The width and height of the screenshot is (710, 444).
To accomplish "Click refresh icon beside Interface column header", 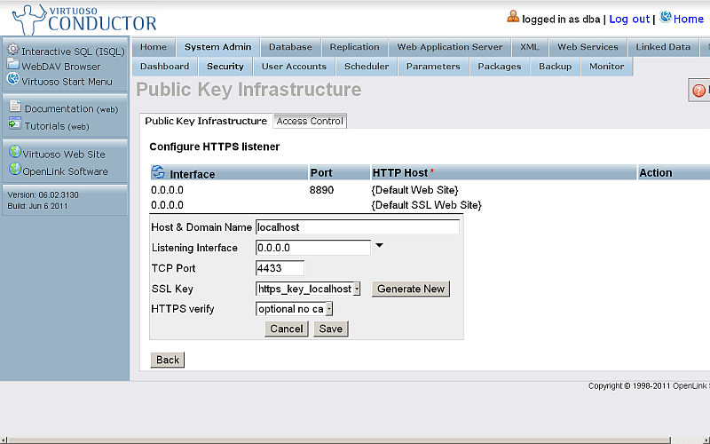I will [158, 173].
